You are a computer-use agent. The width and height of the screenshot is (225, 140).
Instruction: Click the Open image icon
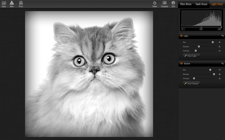(x=4, y=3)
